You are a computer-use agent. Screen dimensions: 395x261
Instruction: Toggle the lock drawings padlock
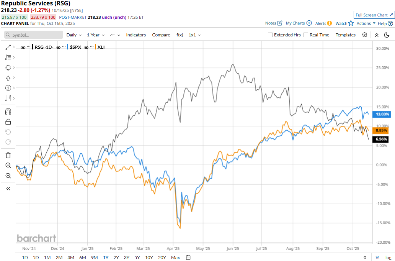[8, 122]
